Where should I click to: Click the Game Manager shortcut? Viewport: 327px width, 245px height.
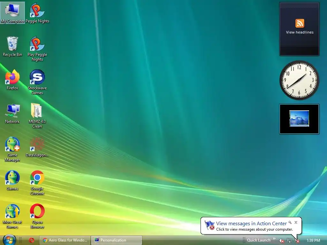click(x=12, y=149)
